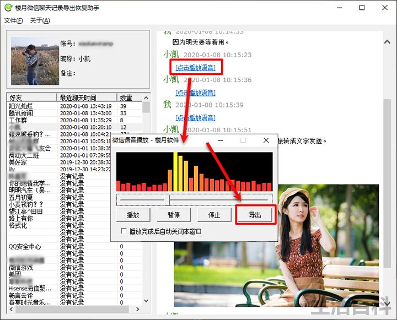
Task: Click the friends list scroll left arrow
Action: (11, 309)
